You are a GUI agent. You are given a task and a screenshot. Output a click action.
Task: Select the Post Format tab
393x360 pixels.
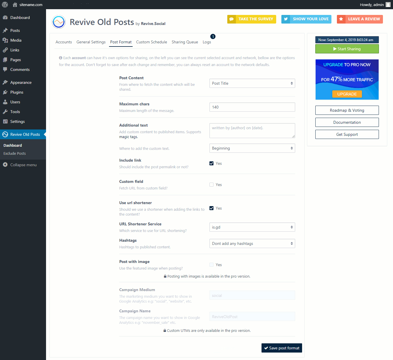click(121, 42)
